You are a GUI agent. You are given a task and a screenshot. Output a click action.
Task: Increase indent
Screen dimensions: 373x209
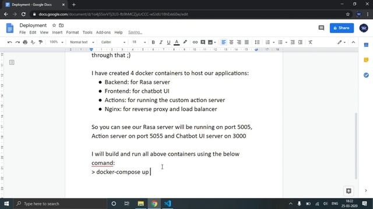pos(300,42)
